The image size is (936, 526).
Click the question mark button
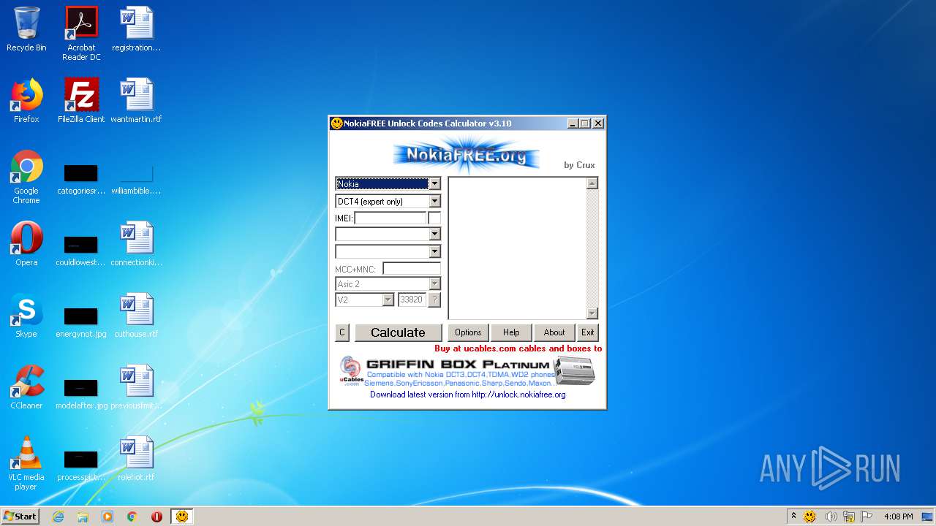tap(434, 300)
